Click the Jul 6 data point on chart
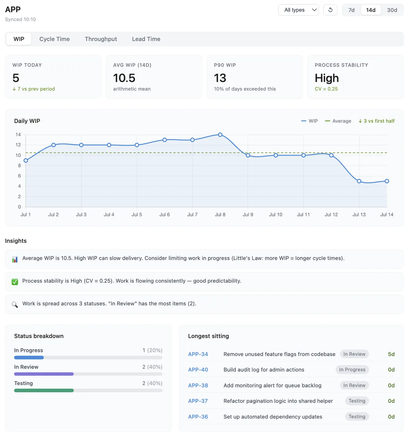Image resolution: width=410 pixels, height=438 pixels. pyautogui.click(x=165, y=140)
